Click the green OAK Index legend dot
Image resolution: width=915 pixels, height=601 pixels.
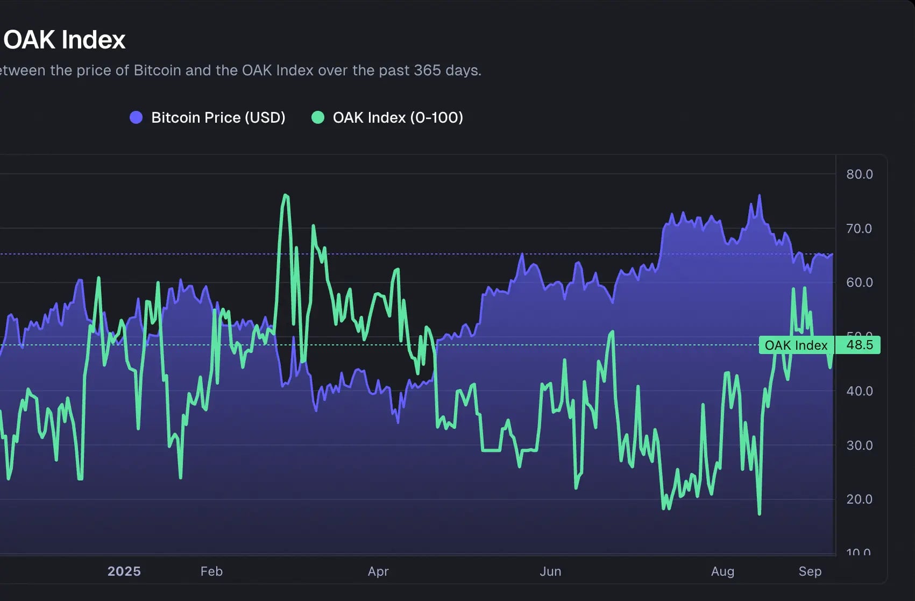318,117
